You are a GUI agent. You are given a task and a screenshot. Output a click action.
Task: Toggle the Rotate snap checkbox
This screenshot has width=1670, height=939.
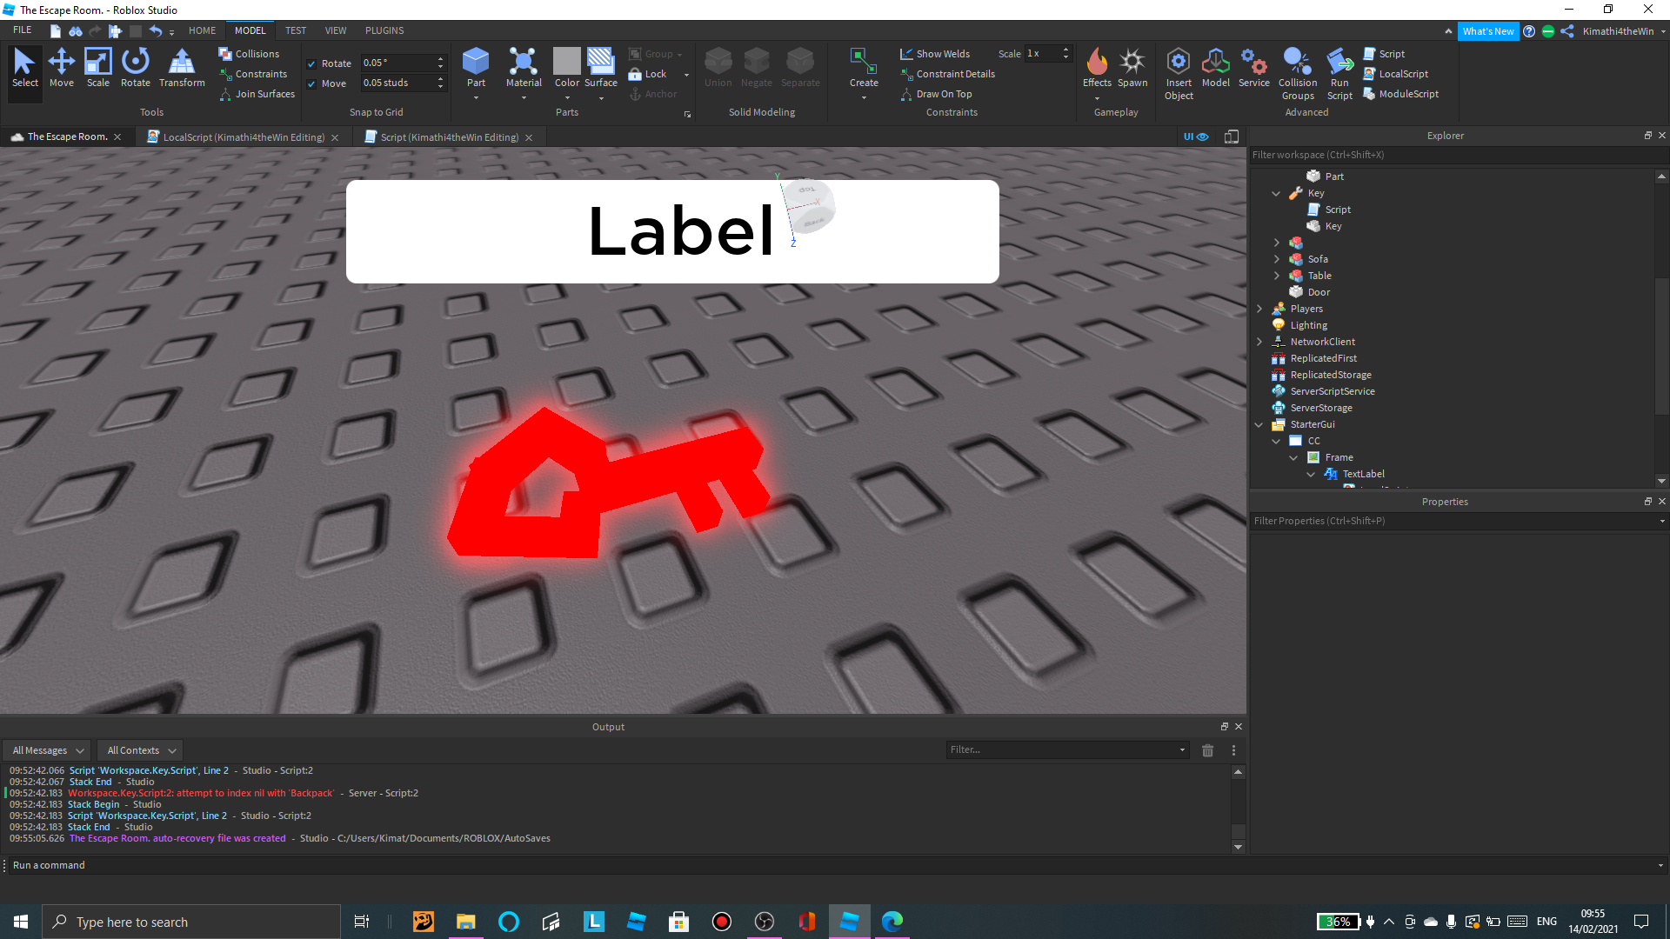311,63
